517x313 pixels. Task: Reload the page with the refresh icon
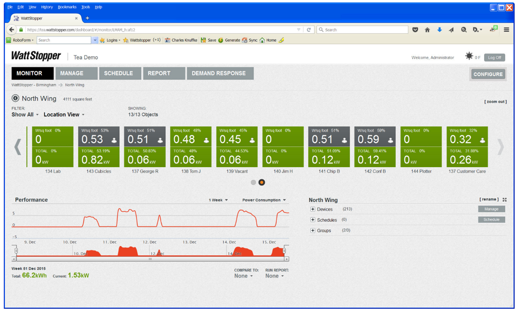[x=309, y=29]
